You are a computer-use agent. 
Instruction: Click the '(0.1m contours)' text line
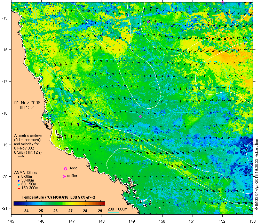[x=27, y=140]
